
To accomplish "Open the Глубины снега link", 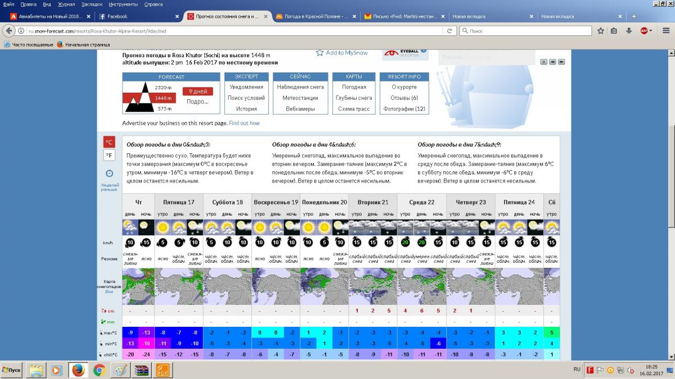I will 354,98.
